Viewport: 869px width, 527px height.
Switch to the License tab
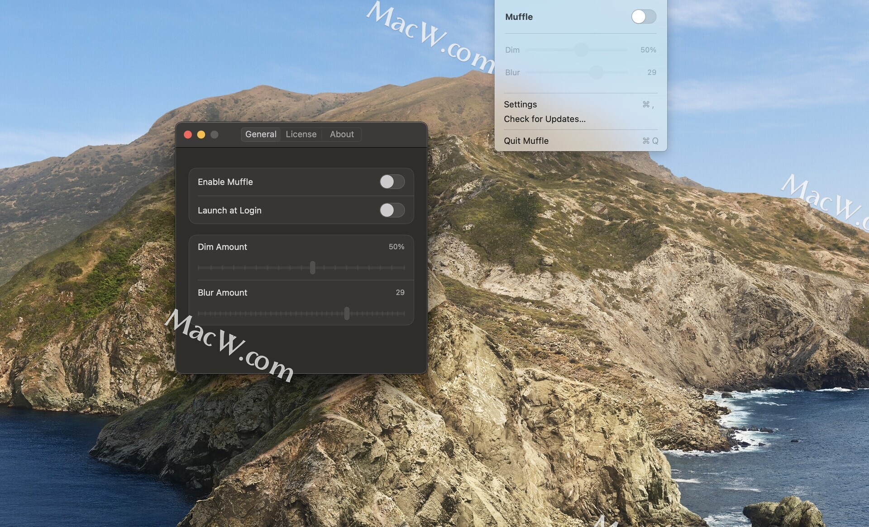click(301, 134)
